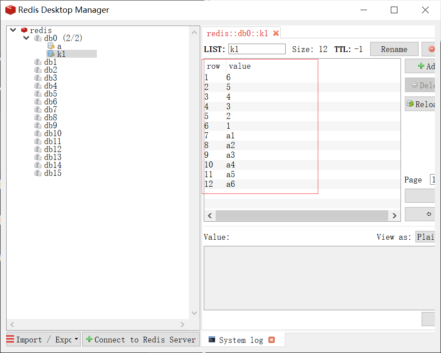The image size is (441, 353).
Task: Click tree panel scroll down arrow
Action: (194, 313)
